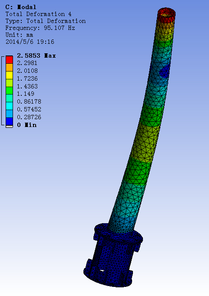Click the 0 Min legend label
209x296 pixels.
point(27,125)
